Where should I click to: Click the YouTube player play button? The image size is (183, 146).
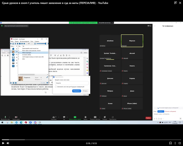pyautogui.click(x=3, y=143)
